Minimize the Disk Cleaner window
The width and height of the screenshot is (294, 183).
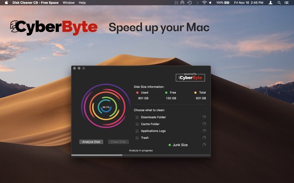pos(79,68)
